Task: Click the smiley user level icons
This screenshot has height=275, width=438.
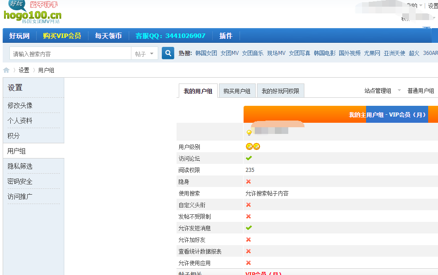Action: (x=253, y=146)
